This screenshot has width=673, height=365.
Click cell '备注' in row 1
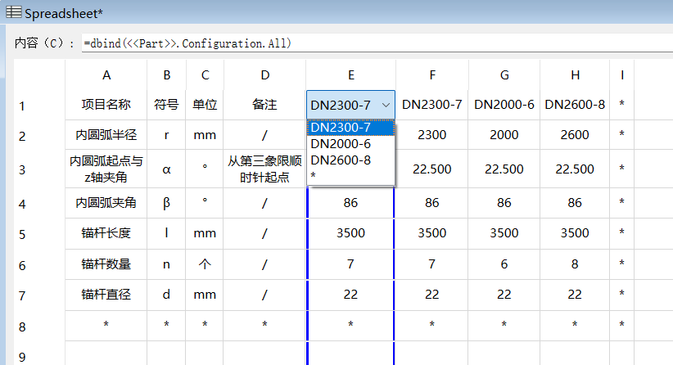click(x=264, y=105)
